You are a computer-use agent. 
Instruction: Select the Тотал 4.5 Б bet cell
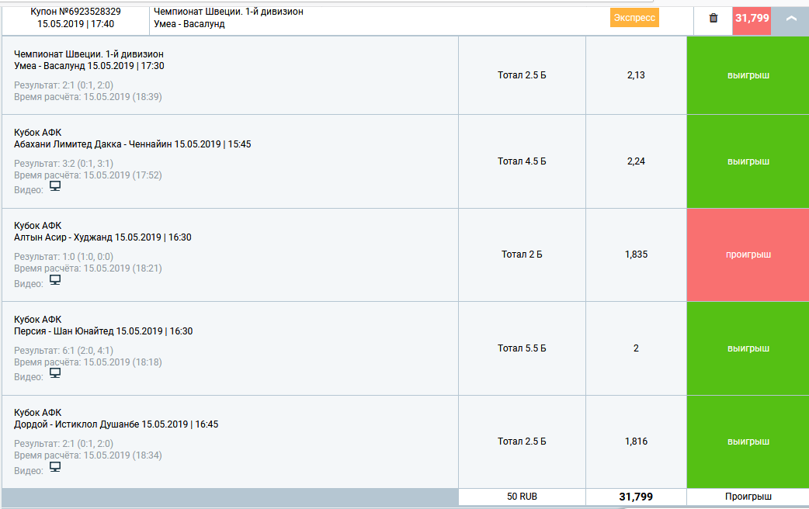coord(522,161)
